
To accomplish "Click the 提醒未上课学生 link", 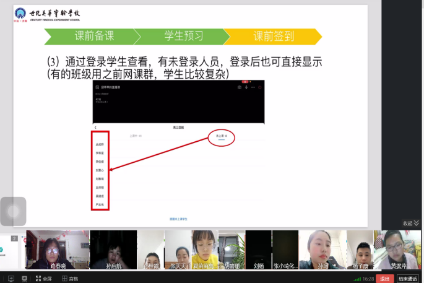I will click(179, 219).
